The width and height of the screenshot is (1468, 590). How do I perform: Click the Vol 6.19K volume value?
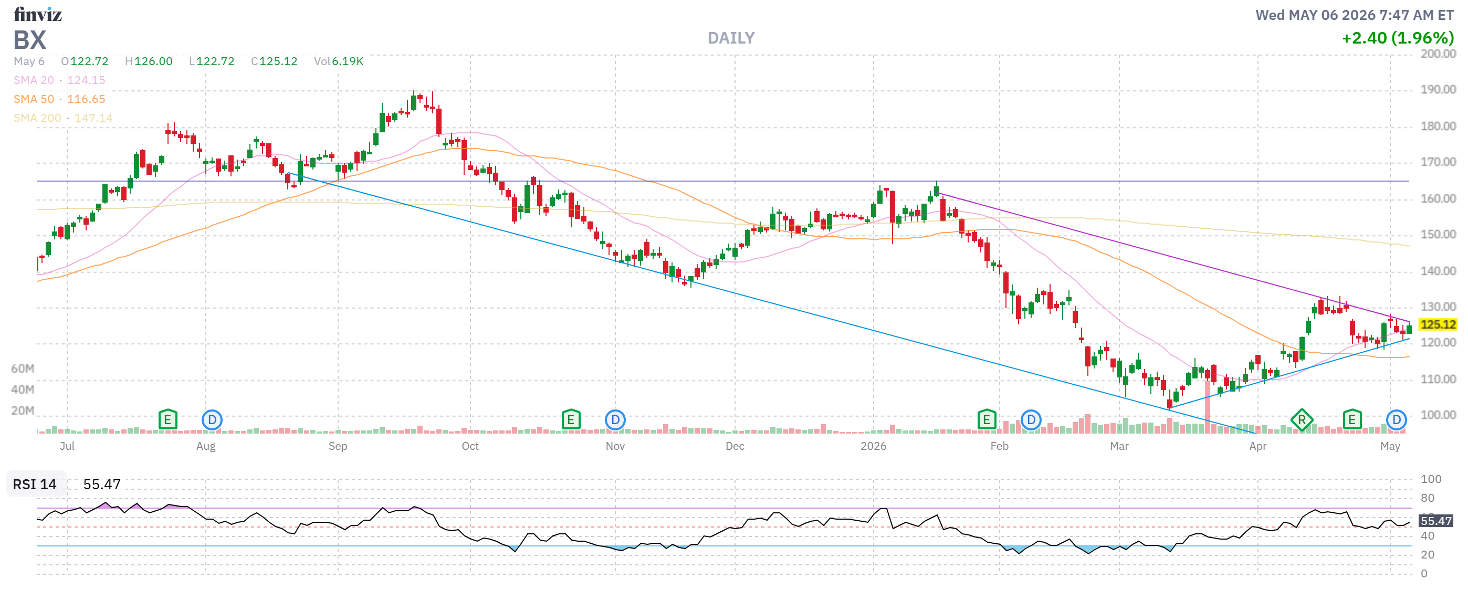[339, 61]
